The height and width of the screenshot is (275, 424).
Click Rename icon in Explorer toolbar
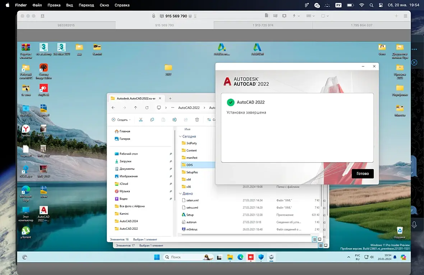[174, 120]
